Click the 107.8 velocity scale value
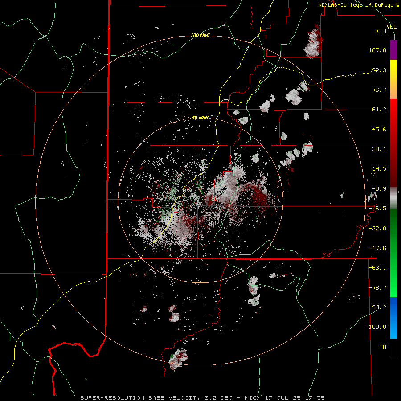 pos(377,50)
